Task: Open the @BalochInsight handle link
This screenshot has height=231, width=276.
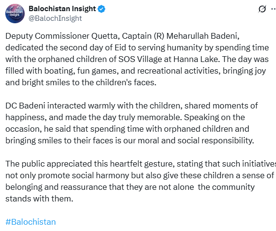Action: coord(55,18)
